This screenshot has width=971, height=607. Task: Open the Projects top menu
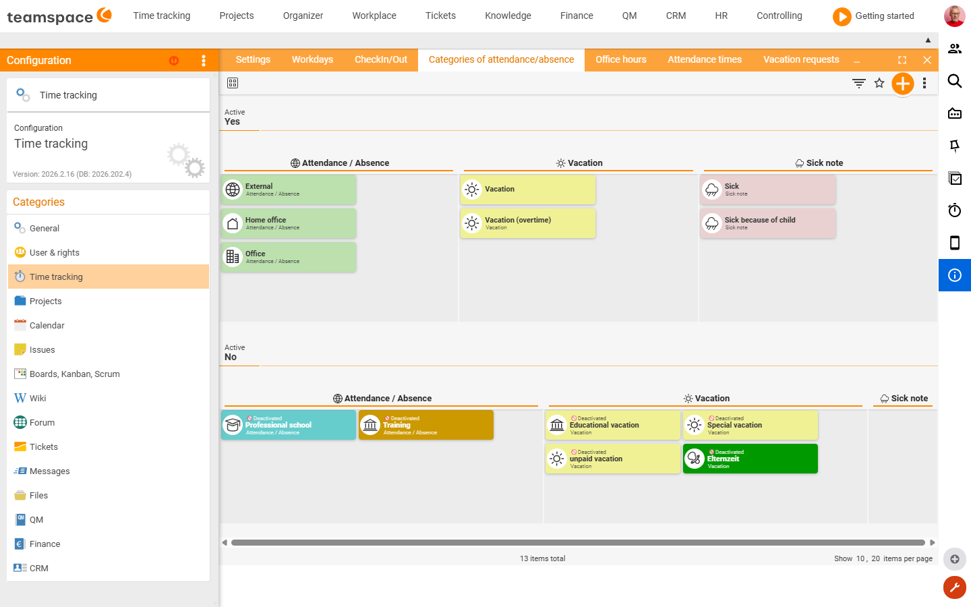(x=237, y=16)
